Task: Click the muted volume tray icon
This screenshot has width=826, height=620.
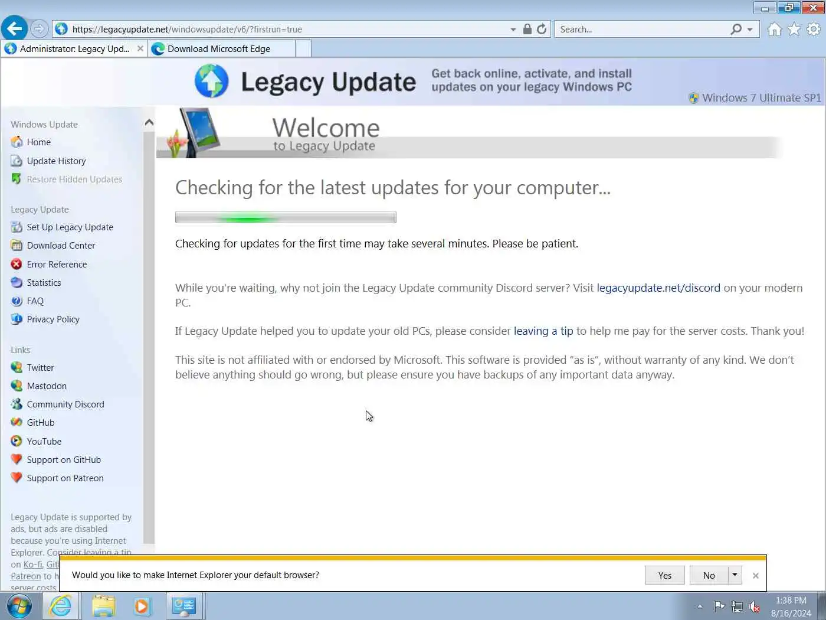Action: 755,606
